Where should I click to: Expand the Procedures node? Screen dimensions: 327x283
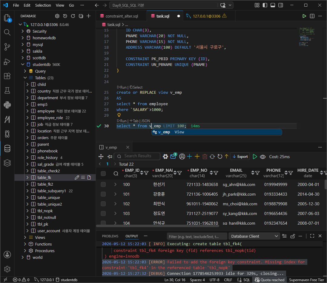tap(25, 251)
